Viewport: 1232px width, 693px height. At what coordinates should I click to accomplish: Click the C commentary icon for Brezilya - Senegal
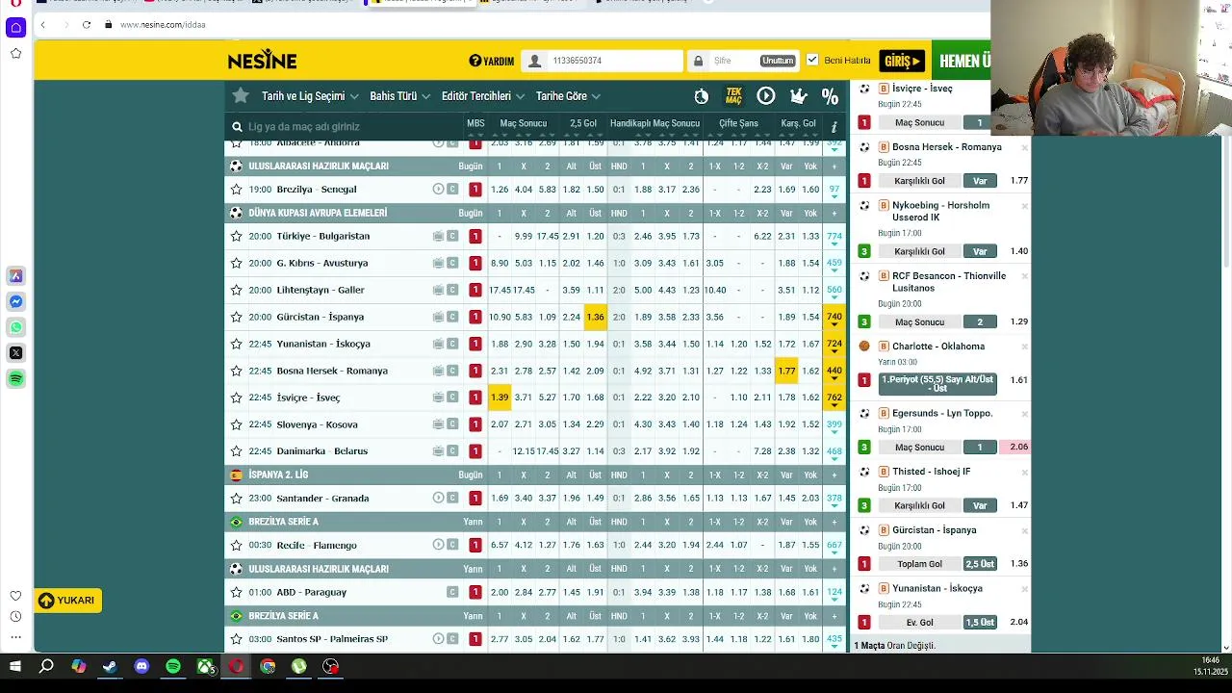coord(452,190)
